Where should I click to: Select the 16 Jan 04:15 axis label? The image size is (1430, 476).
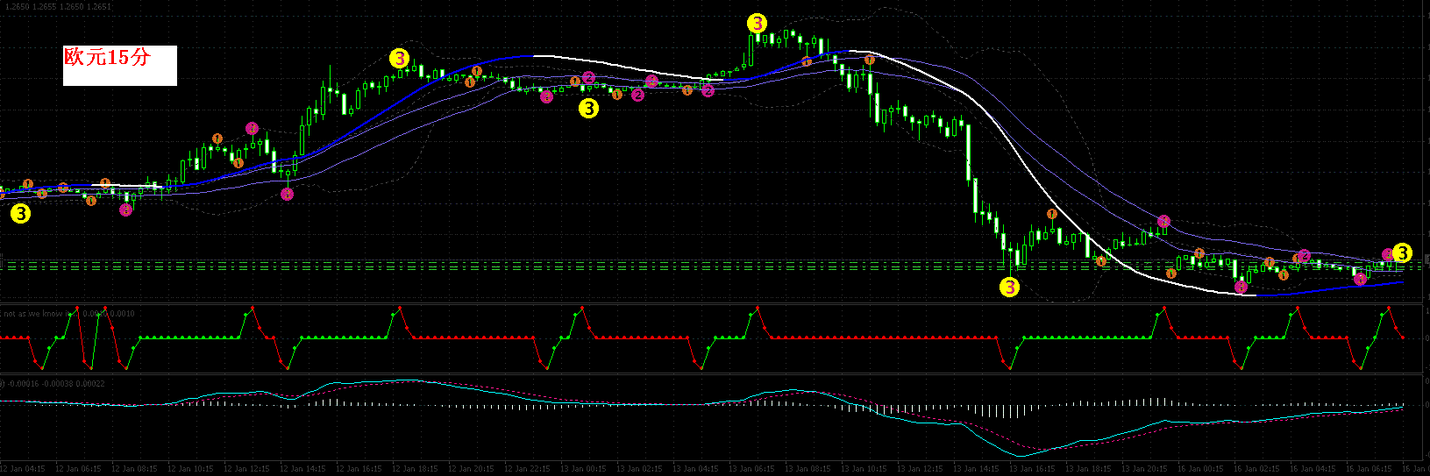point(1313,469)
